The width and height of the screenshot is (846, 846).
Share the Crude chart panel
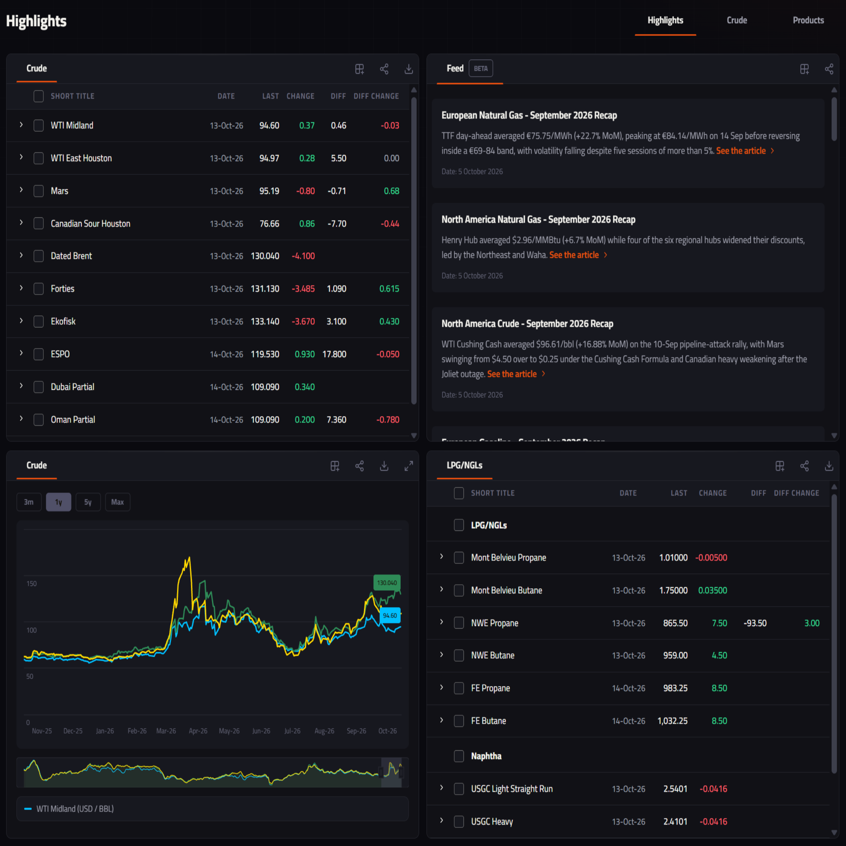(360, 466)
